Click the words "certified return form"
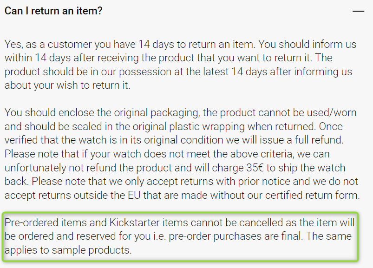This screenshot has height=268, width=373. point(312,196)
